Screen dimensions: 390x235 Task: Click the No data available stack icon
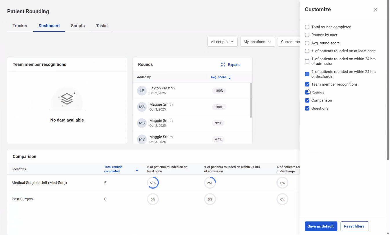(67, 99)
